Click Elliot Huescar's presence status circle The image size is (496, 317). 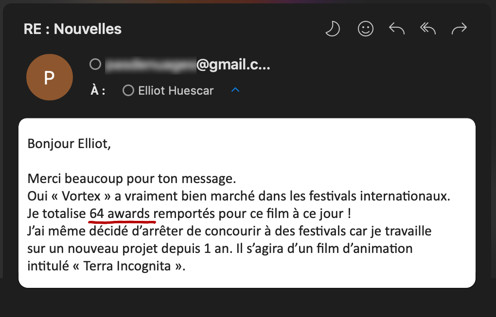point(128,91)
